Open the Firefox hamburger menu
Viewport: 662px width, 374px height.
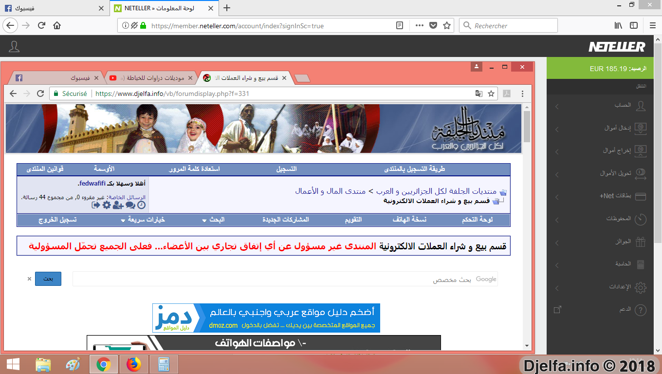[x=652, y=25]
